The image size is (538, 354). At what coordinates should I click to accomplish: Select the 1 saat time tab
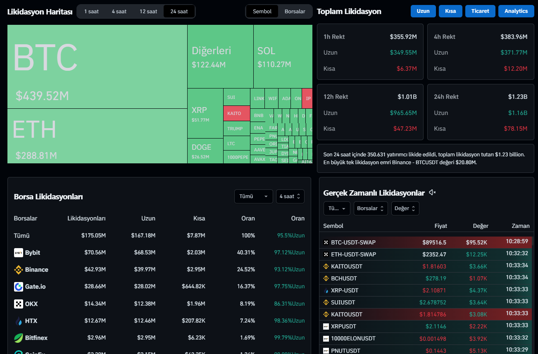[x=91, y=12]
